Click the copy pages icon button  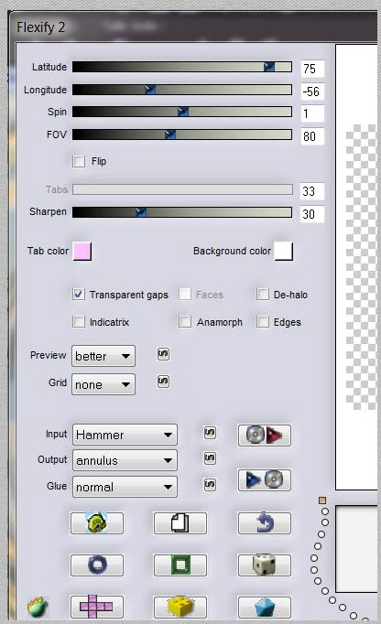pyautogui.click(x=180, y=522)
